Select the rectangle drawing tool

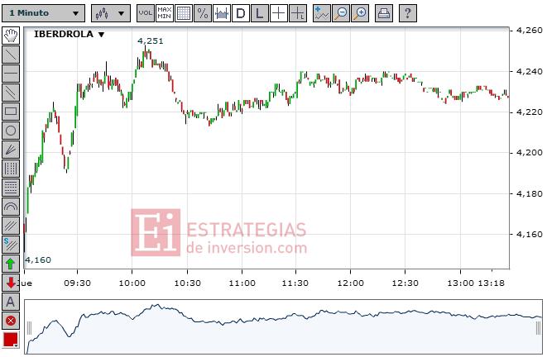click(x=11, y=112)
